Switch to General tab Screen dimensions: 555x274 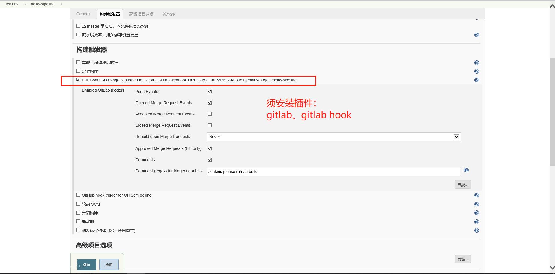tap(83, 14)
